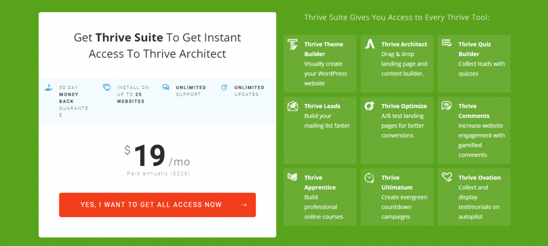This screenshot has height=246, width=548.
Task: Click the arrow on the red button
Action: [x=244, y=205]
